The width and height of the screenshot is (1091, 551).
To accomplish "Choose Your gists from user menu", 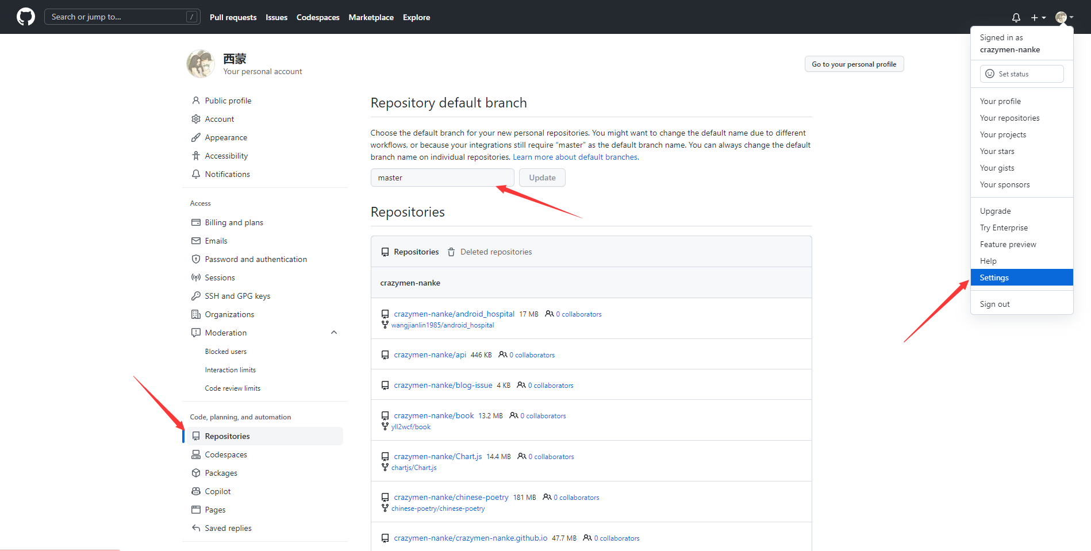I will click(x=1022, y=168).
